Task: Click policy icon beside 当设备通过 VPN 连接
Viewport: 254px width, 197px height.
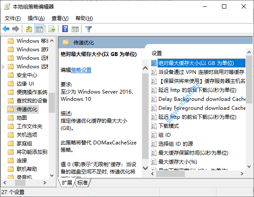Action: 154,72
